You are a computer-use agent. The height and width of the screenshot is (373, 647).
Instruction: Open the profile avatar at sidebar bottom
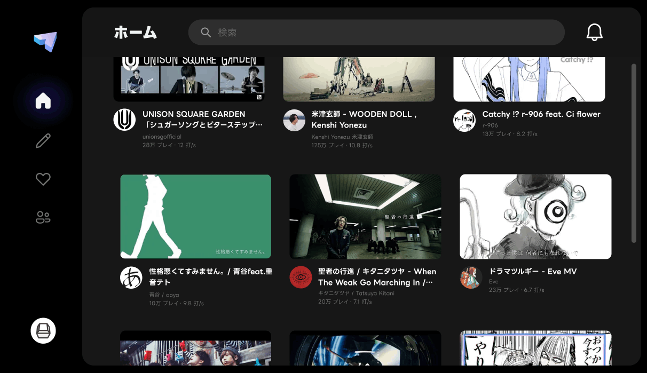pyautogui.click(x=43, y=331)
